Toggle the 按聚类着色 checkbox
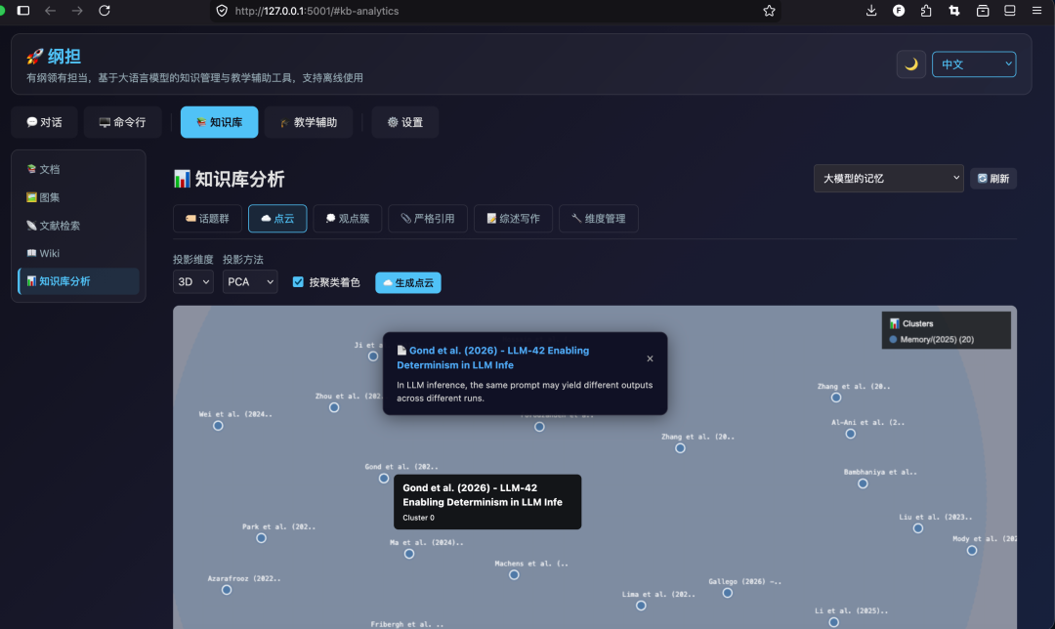Image resolution: width=1055 pixels, height=629 pixels. 298,282
